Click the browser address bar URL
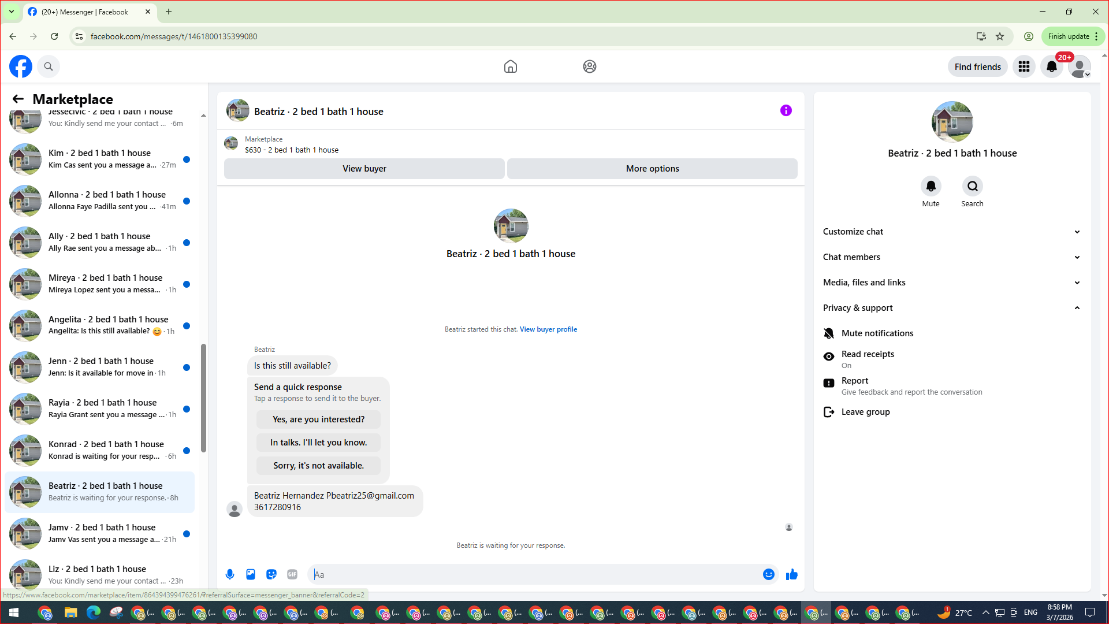1109x624 pixels. click(x=174, y=36)
